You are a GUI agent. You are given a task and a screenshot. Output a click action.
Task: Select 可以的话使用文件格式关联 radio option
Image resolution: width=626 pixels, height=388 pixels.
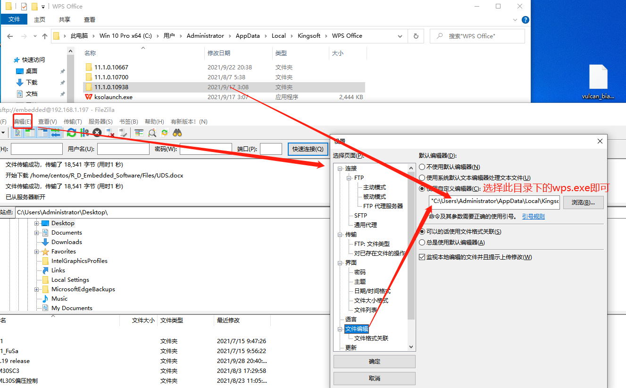[x=422, y=232]
